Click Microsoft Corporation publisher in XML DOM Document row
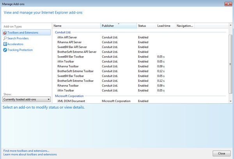 [116, 101]
